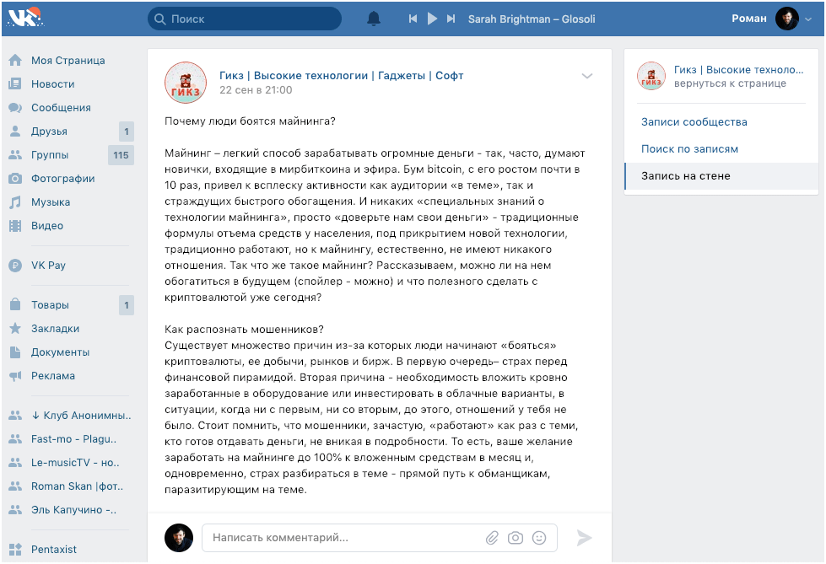Viewport: 826px width, 564px height.
Task: Click the Pentaxist app icon
Action: click(15, 550)
